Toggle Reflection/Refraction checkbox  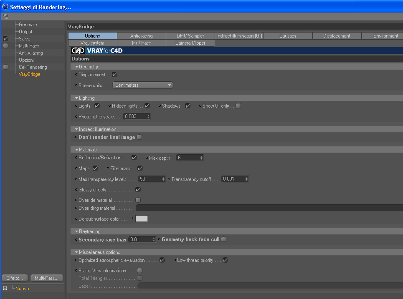click(134, 158)
